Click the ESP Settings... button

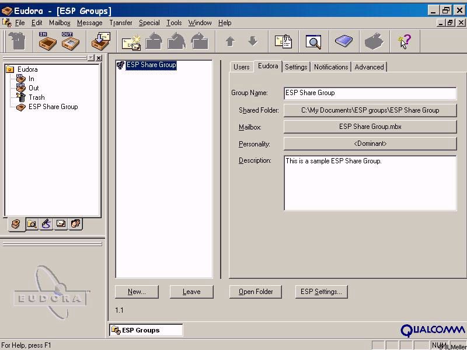(x=322, y=292)
